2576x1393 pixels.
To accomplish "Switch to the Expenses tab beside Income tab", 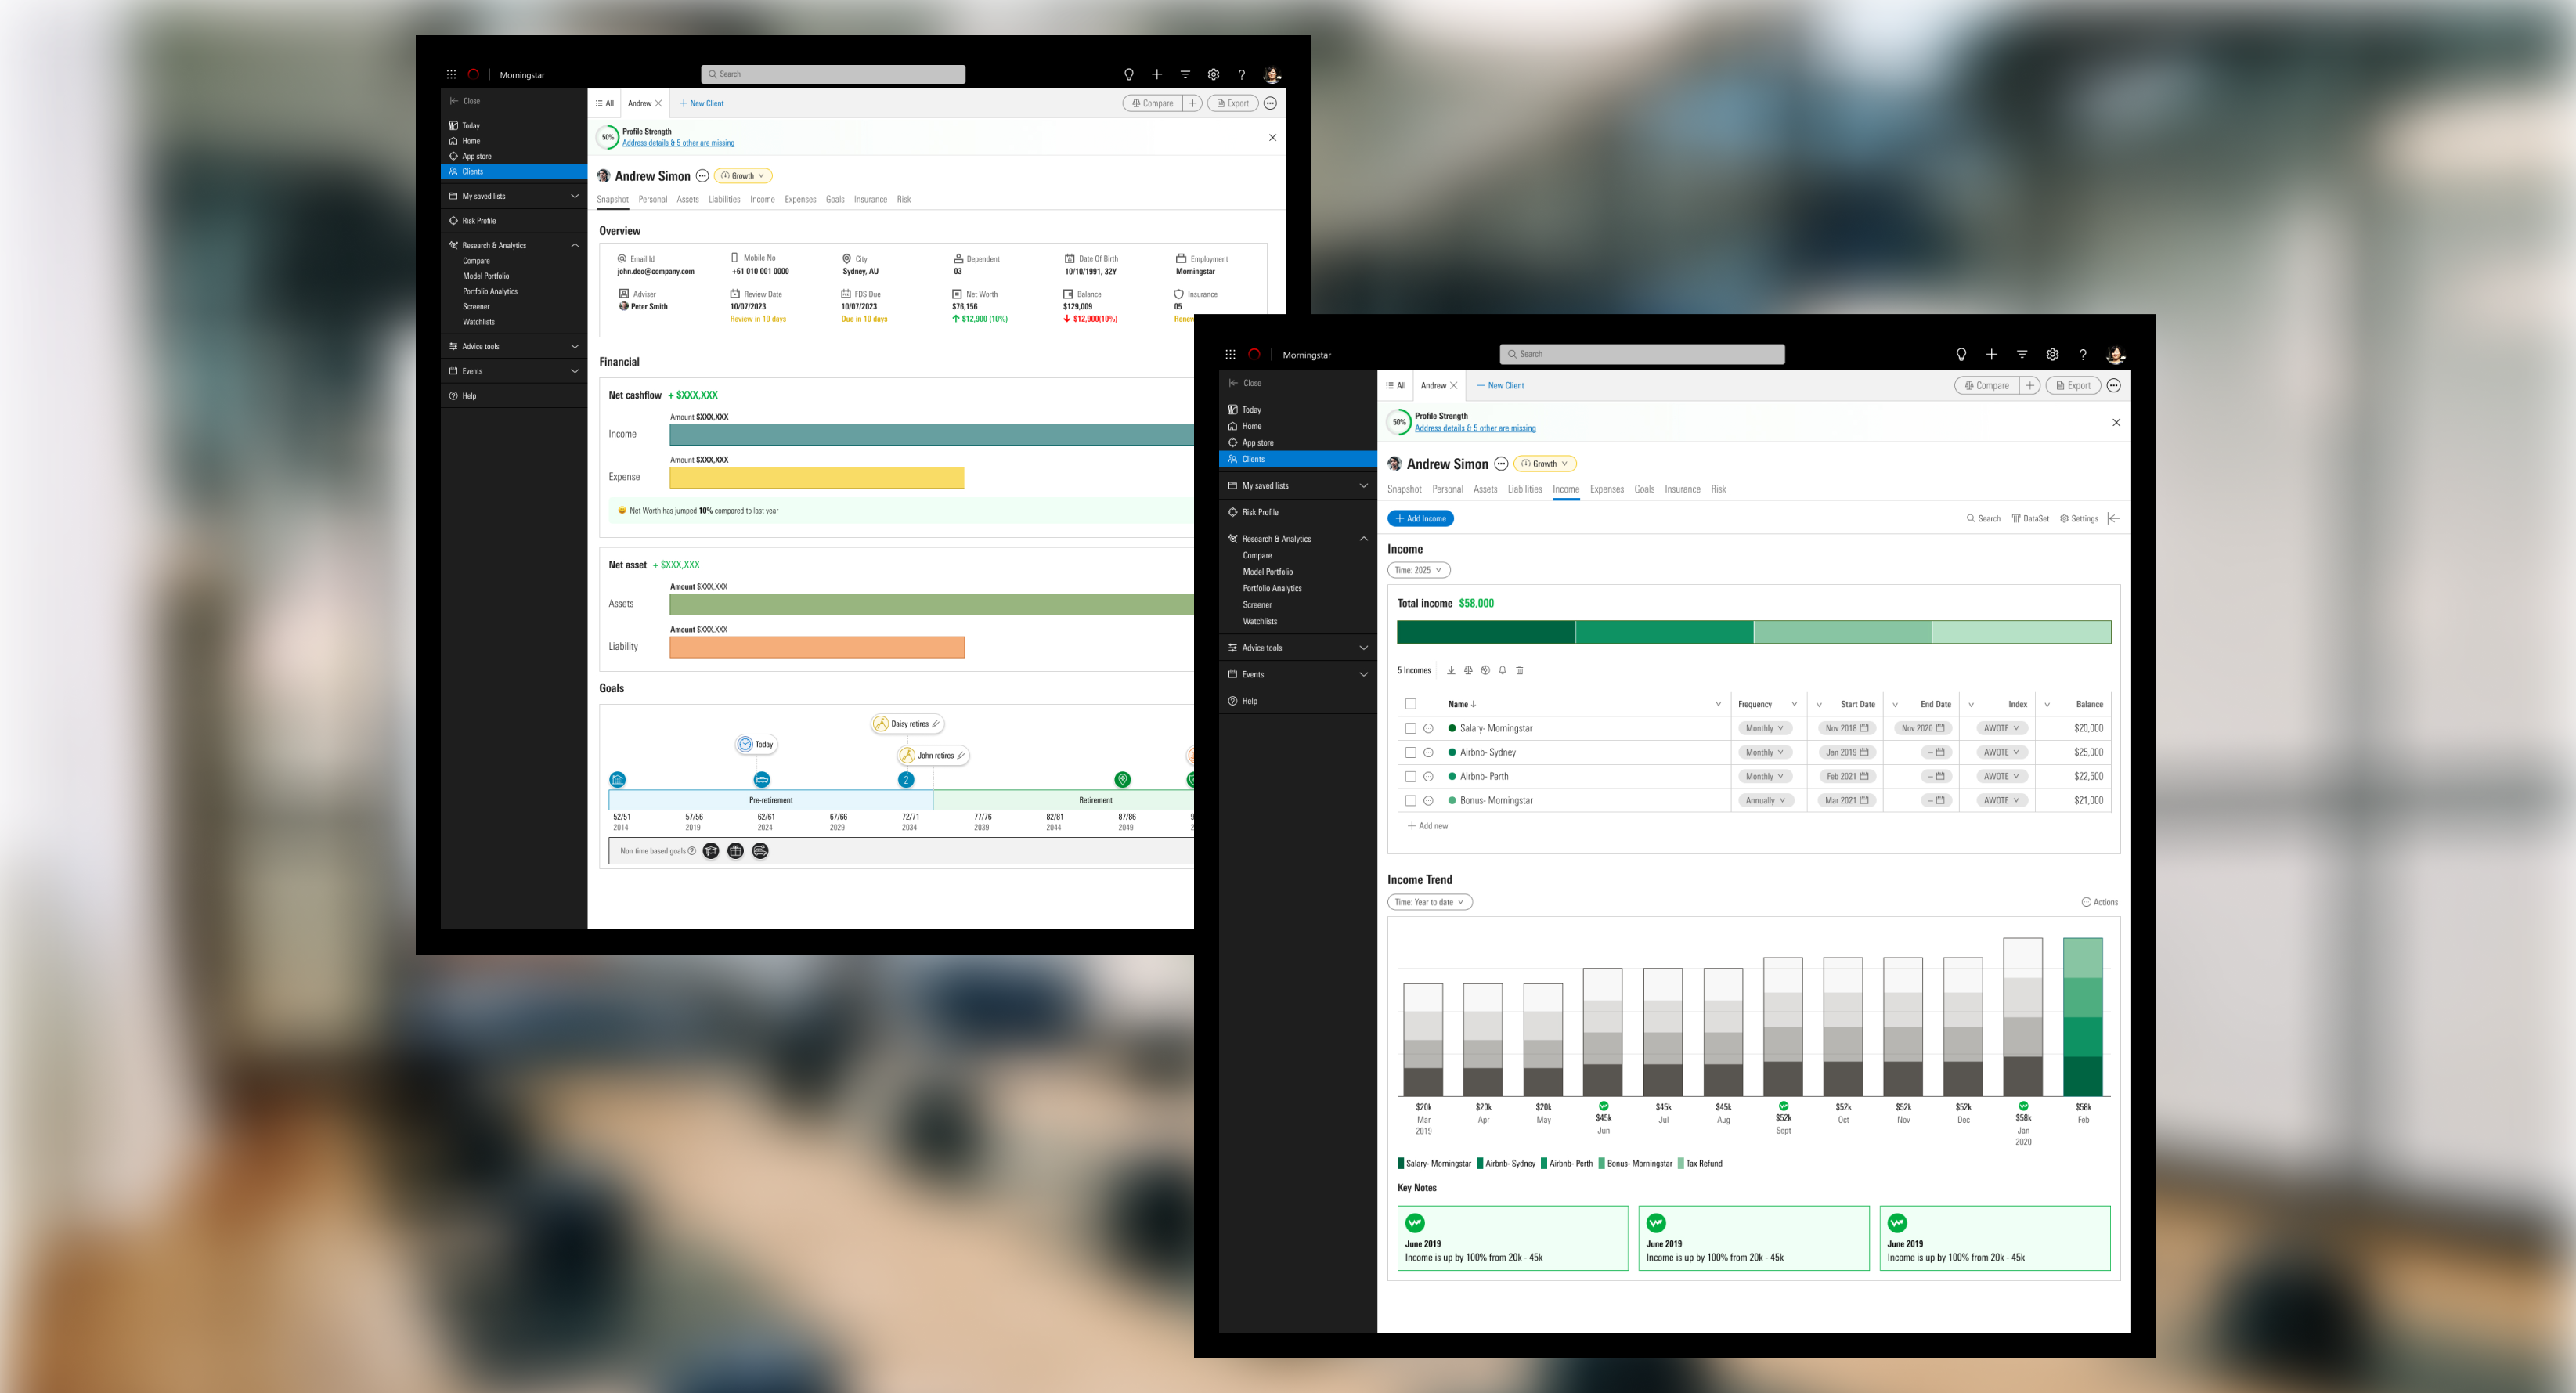I will click(x=1606, y=489).
